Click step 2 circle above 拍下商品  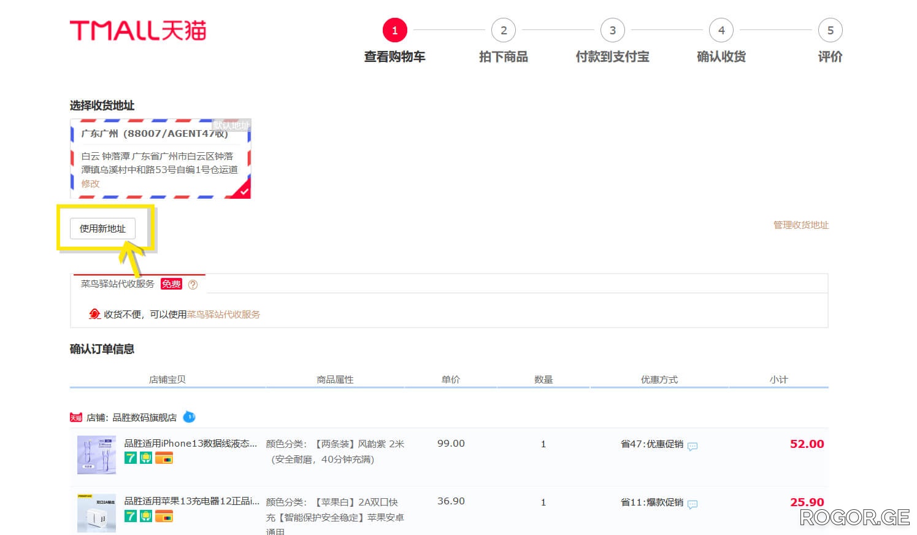click(504, 30)
